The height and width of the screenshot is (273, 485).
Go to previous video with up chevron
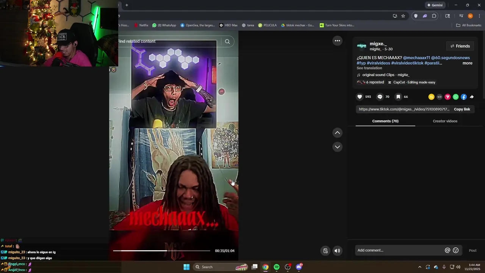[337, 133]
